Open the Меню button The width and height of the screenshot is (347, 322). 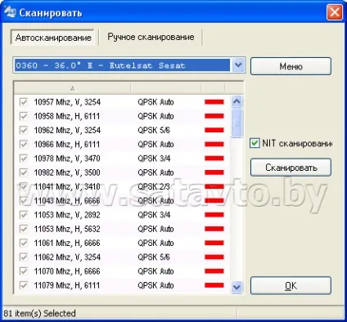coord(291,66)
